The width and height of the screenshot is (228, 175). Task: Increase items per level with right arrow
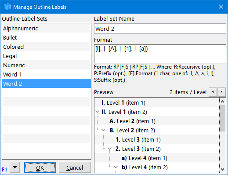(221, 92)
